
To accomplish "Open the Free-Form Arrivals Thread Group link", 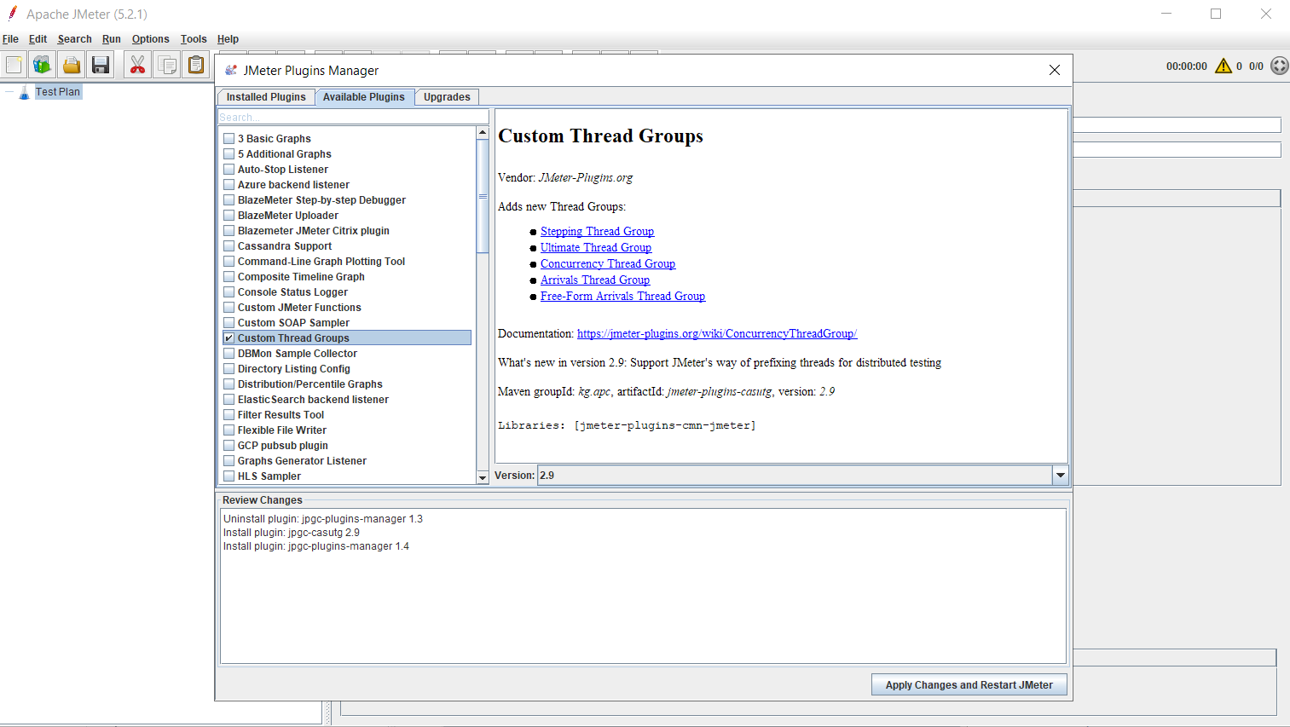I will click(x=622, y=296).
